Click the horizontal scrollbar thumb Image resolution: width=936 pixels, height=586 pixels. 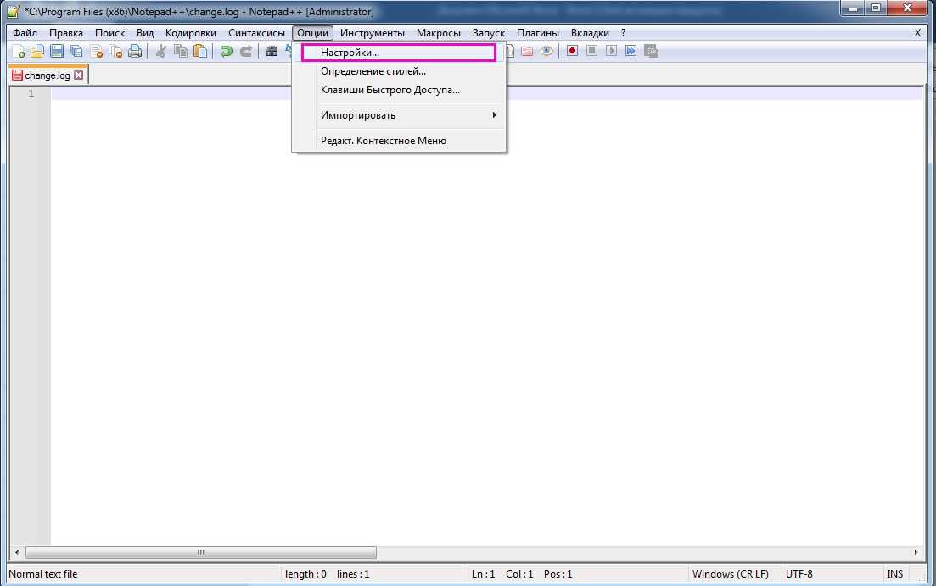(200, 552)
